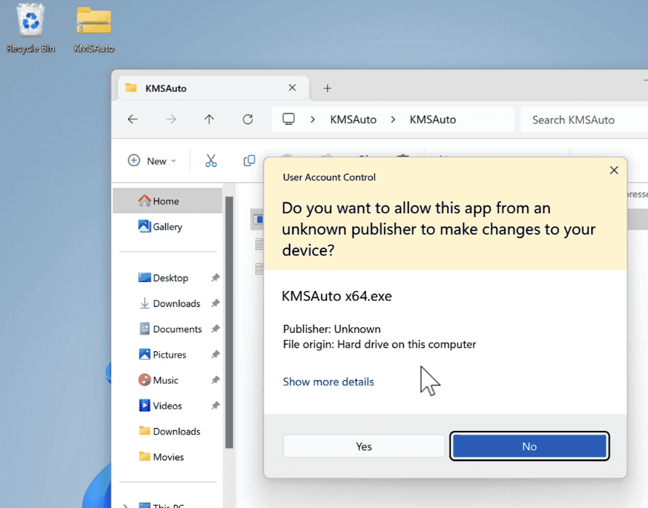
Task: Click last KMSAuto breadcrumb segment
Action: pos(433,119)
